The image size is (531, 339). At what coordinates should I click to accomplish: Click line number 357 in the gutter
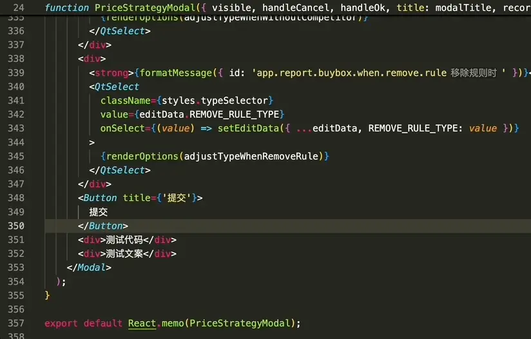[16, 323]
